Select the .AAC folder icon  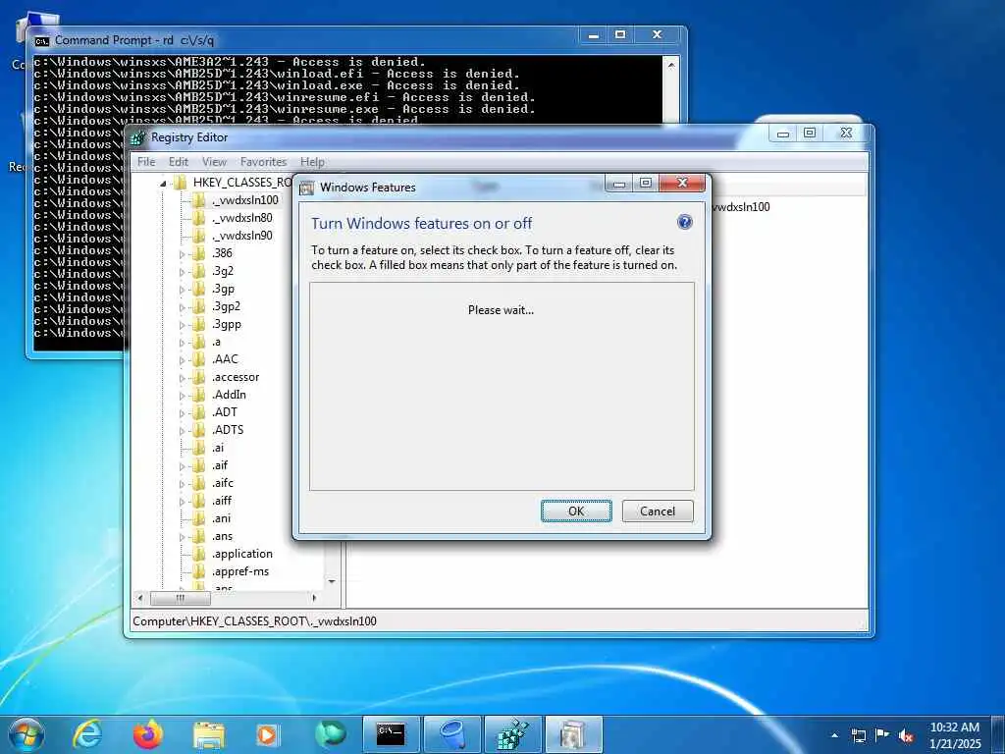tap(198, 359)
